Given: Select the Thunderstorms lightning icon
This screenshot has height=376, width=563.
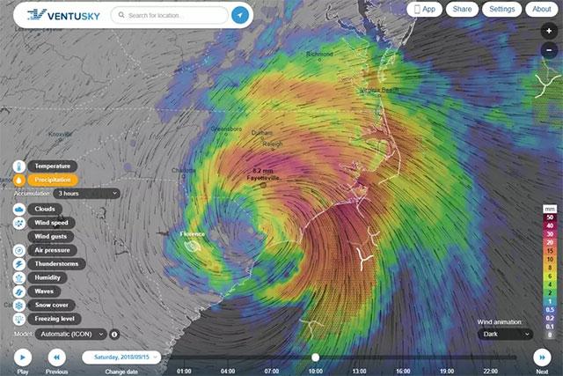Looking at the screenshot, I should pos(19,264).
